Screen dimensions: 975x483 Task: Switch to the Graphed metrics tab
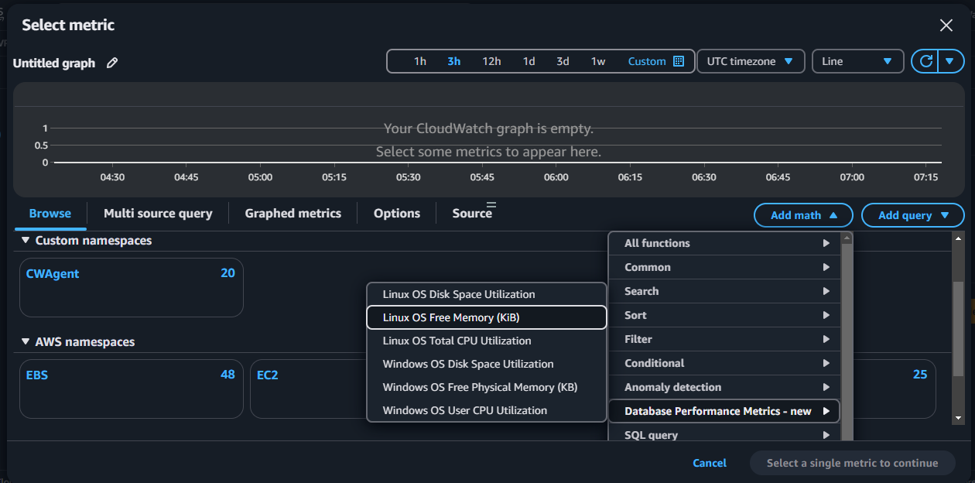pyautogui.click(x=292, y=214)
